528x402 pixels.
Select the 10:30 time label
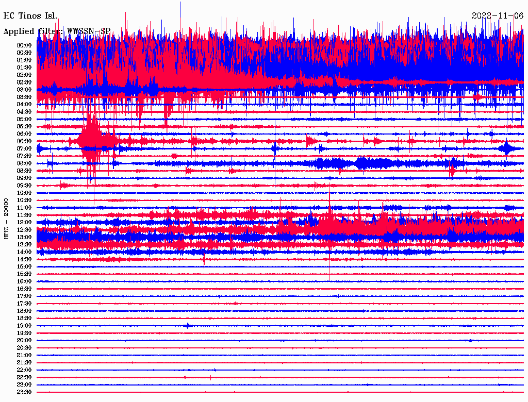24,200
